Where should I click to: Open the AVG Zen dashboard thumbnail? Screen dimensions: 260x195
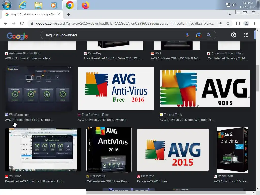click(x=39, y=88)
